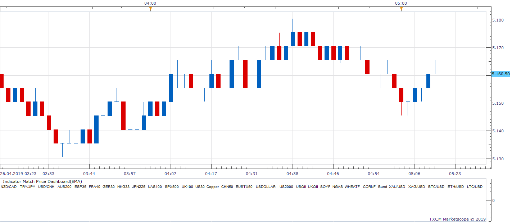
Task: Select USDOLLAR in the dashboard
Action: coord(266,187)
